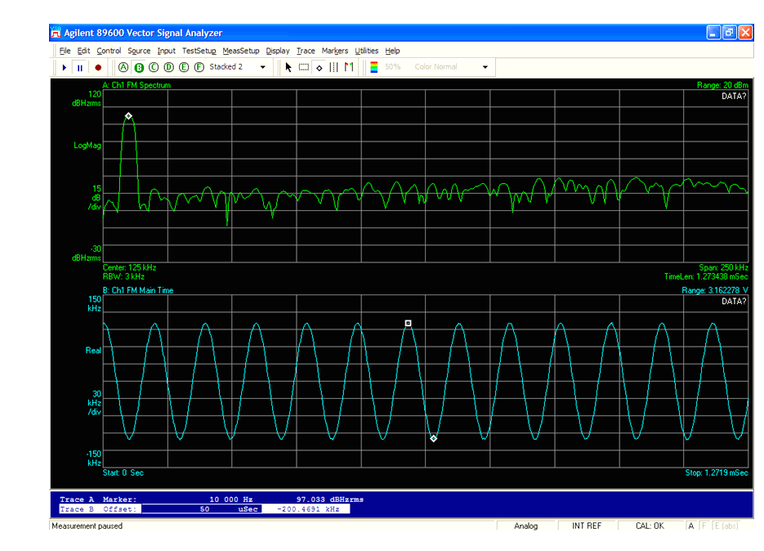Open the Markers menu
764x551 pixels.
[x=334, y=51]
